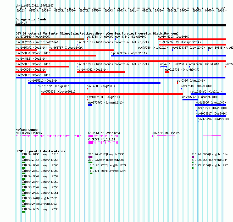This screenshot has height=222, width=233.
Task: Click purple duplication bar %ID:96.6812|Length:2290
Action: (x=90, y=157)
